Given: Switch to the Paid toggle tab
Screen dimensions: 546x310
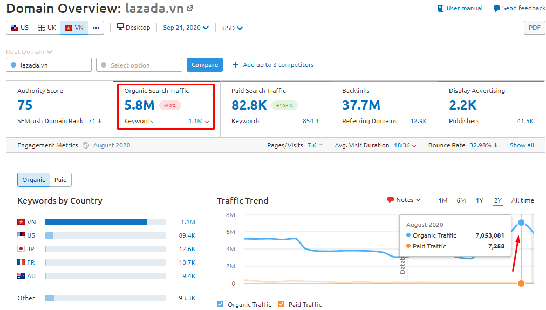Looking at the screenshot, I should click(60, 180).
